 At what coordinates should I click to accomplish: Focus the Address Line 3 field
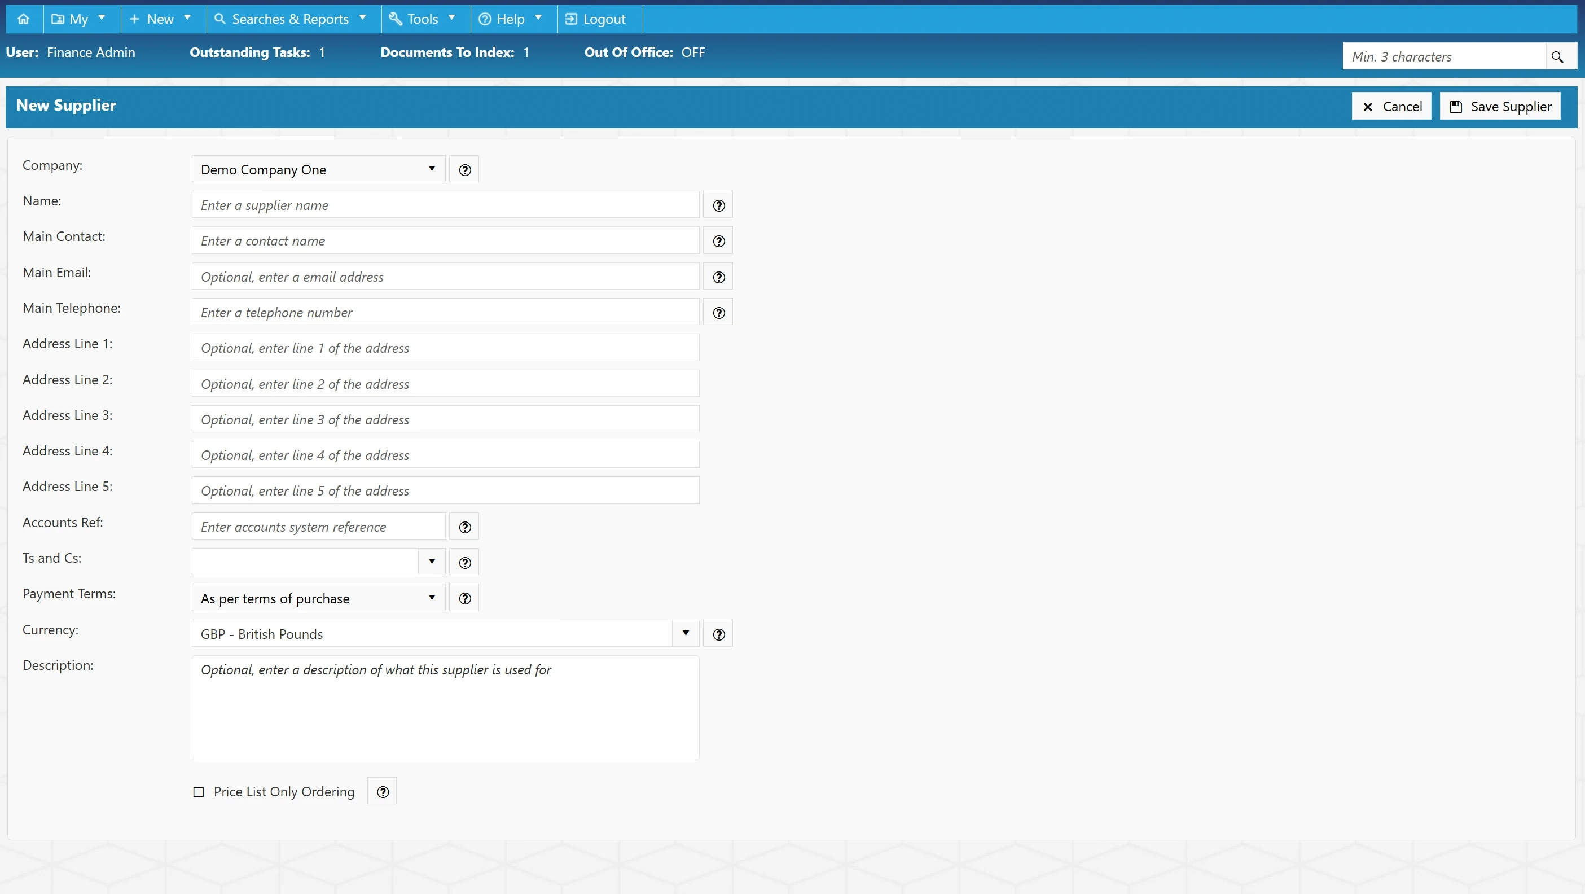[x=445, y=419]
